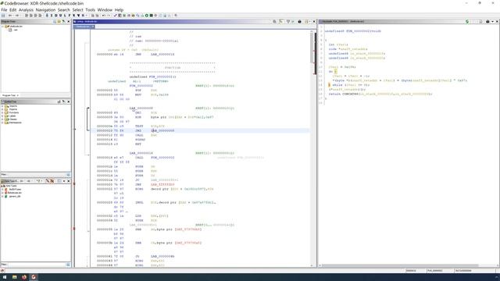Screen dimensions: 500x281
Task: Click the camera snapshot icon in Listing header
Action: [299, 21]
